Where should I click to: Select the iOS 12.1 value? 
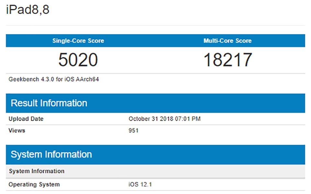(x=140, y=185)
